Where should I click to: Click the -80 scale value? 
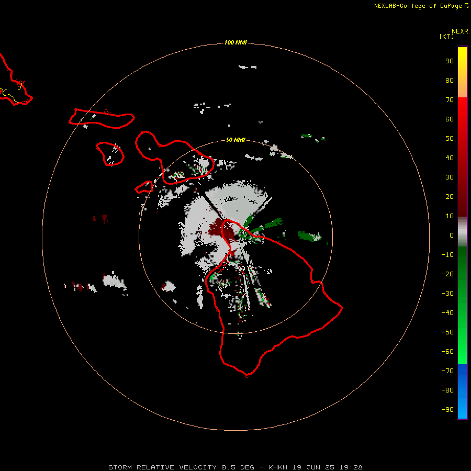447,390
